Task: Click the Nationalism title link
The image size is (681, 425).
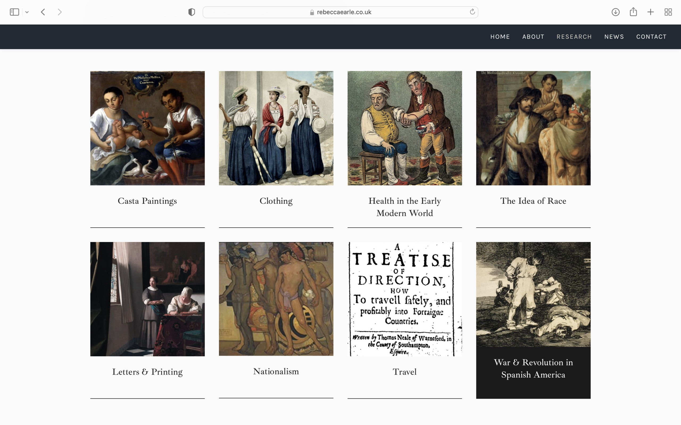Action: [x=276, y=371]
